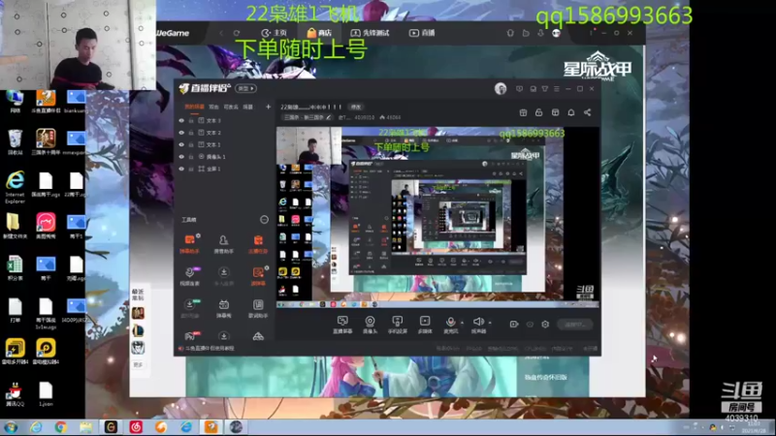Click the user avatar in 直播伴侣 title bar

pyautogui.click(x=501, y=88)
